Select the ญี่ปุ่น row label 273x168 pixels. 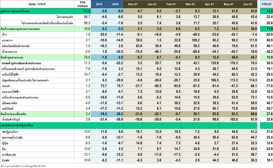coord(7,142)
